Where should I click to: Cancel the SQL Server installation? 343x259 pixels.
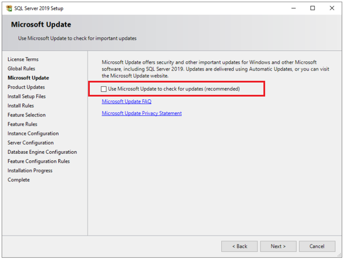pyautogui.click(x=317, y=246)
